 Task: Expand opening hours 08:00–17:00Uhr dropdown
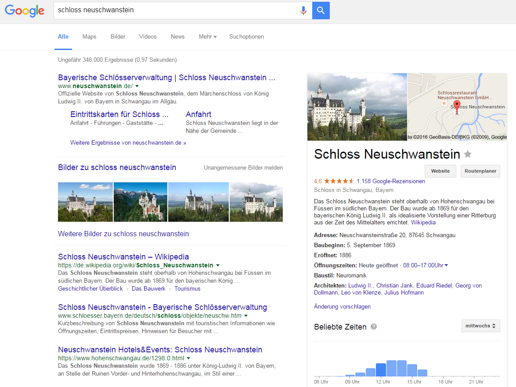[426, 266]
